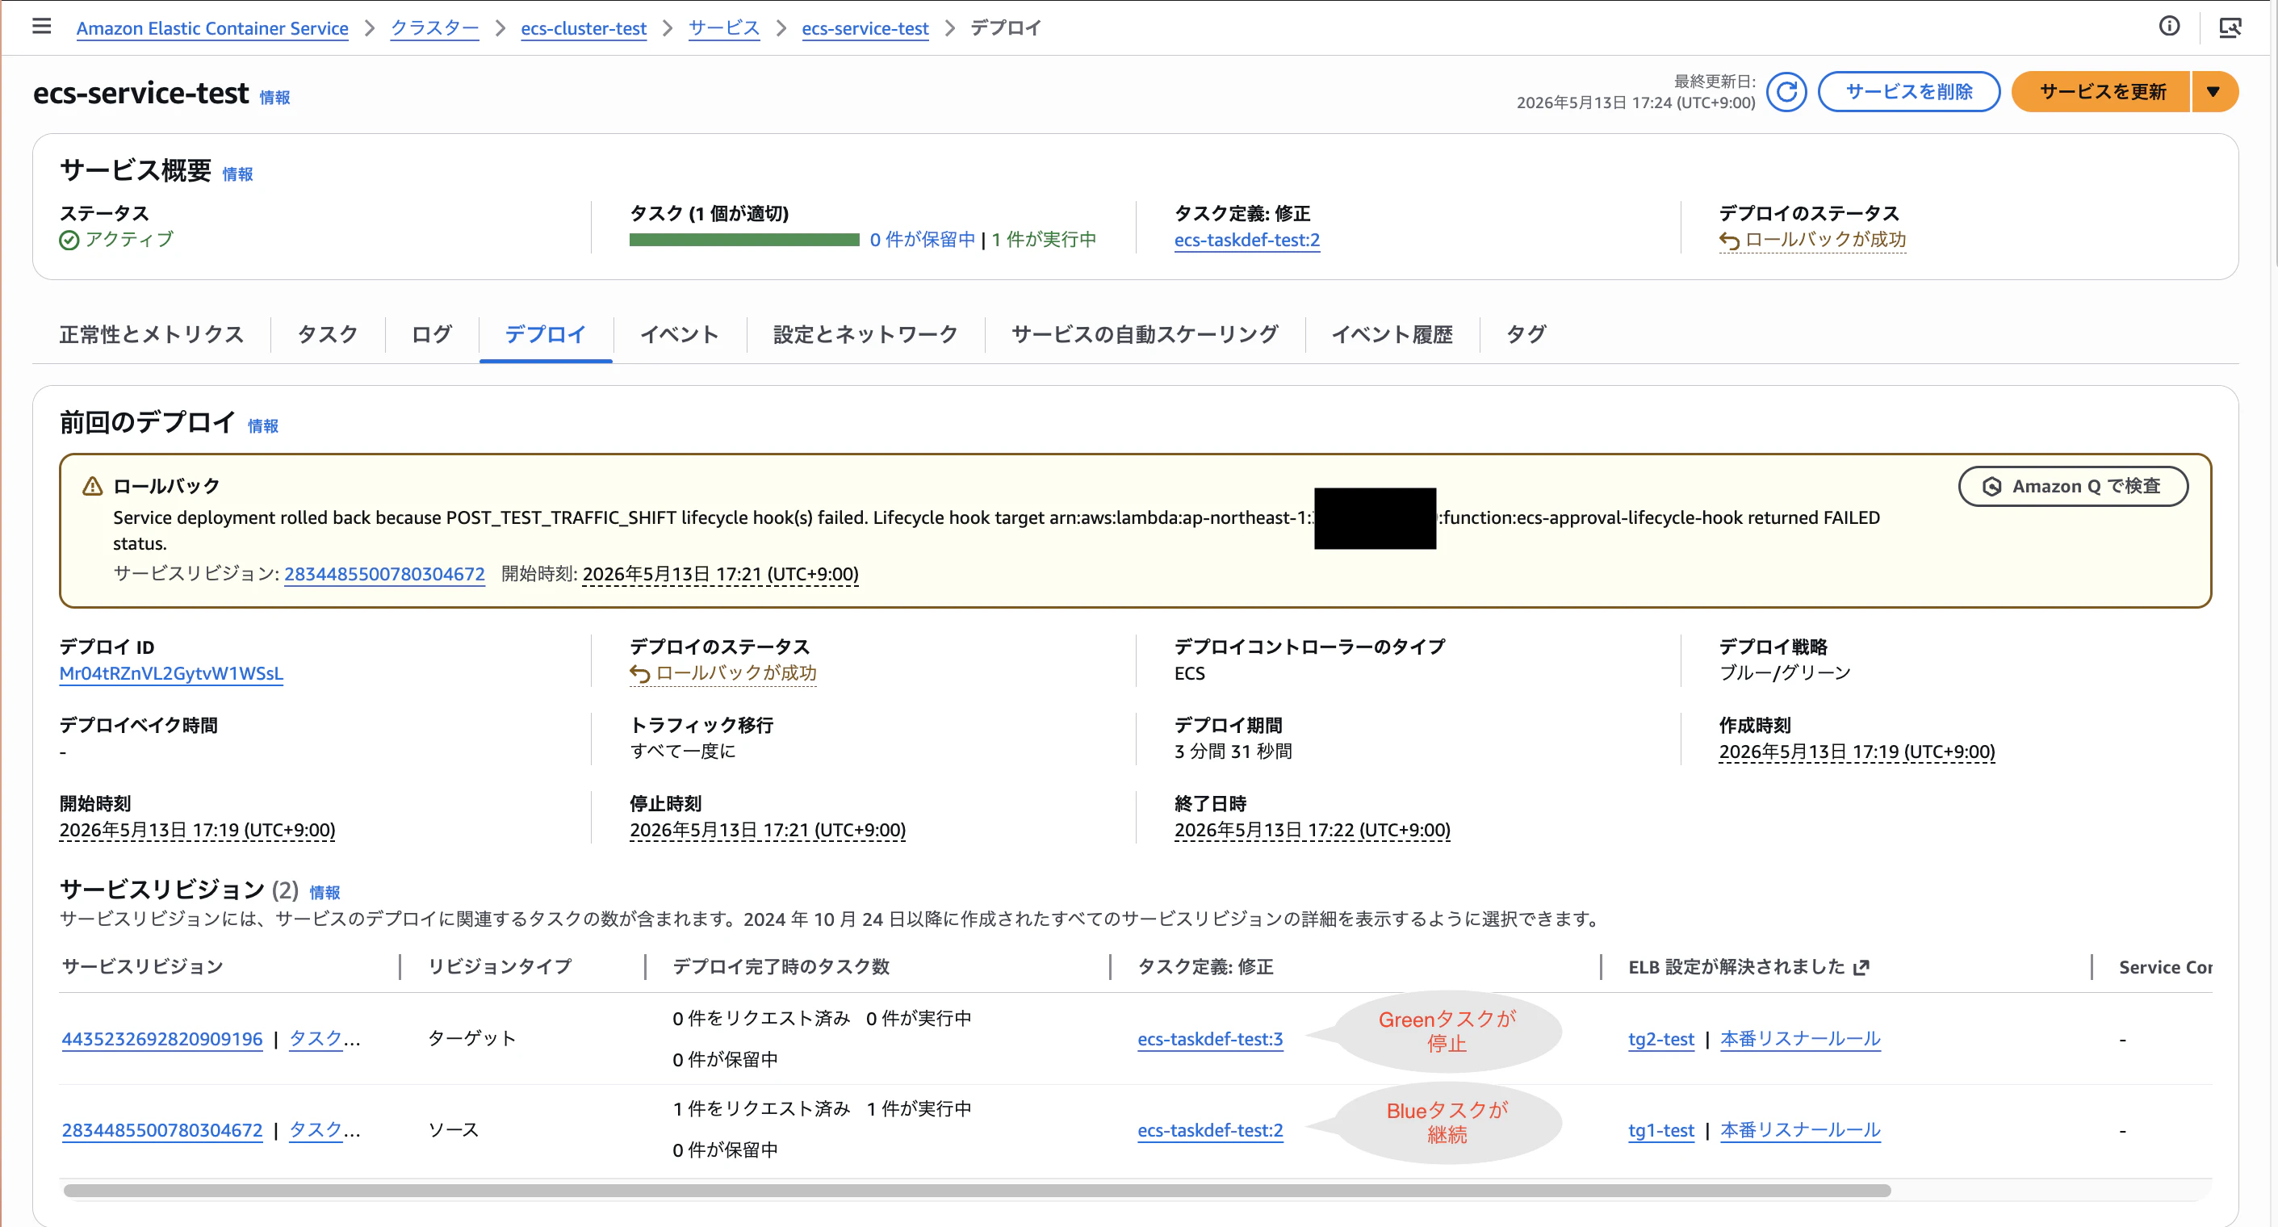Open service revision link in rollback alert
The width and height of the screenshot is (2278, 1227).
point(383,574)
